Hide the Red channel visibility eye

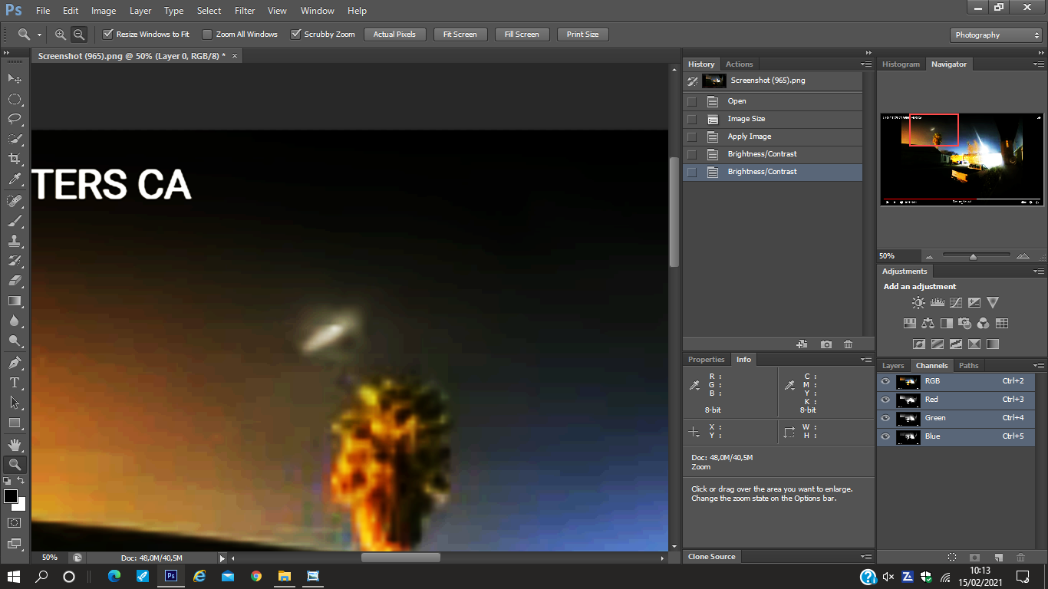[x=885, y=400]
